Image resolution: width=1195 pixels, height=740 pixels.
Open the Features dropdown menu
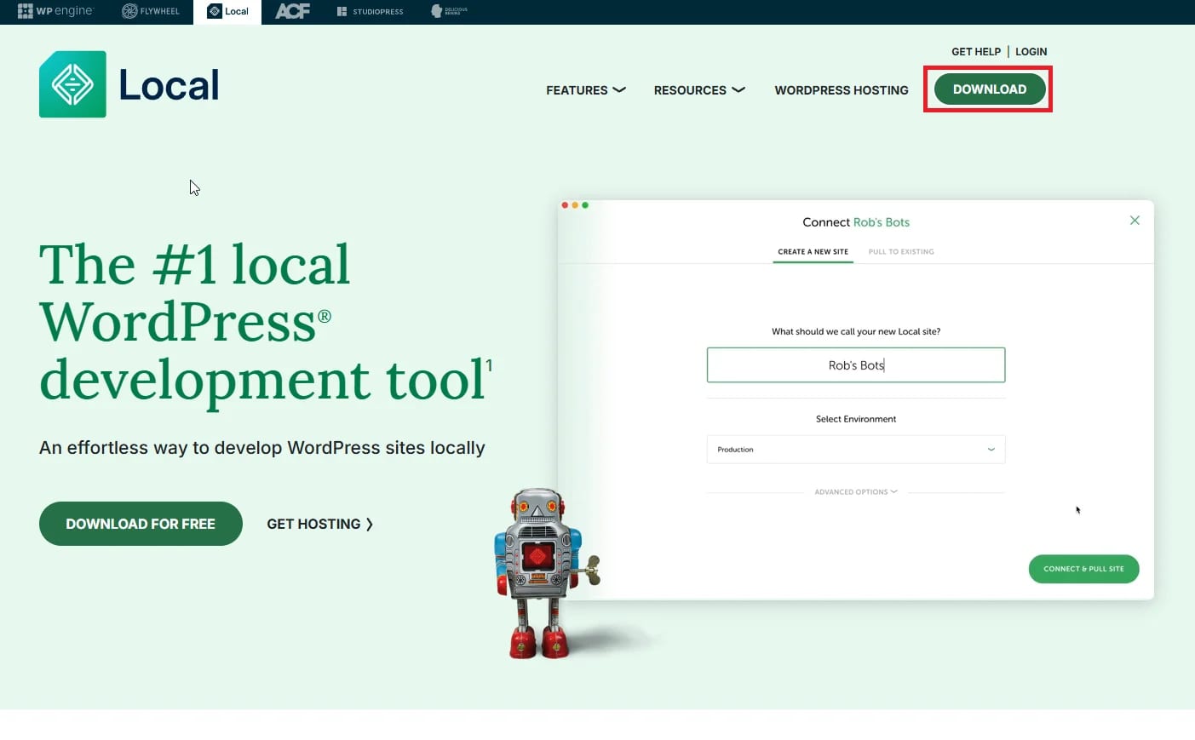coord(585,90)
